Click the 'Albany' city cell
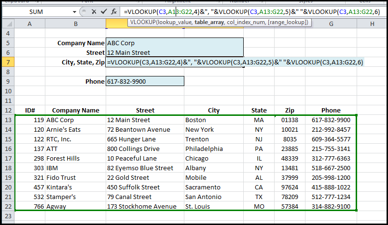This screenshot has height=225, width=388. tap(214, 168)
